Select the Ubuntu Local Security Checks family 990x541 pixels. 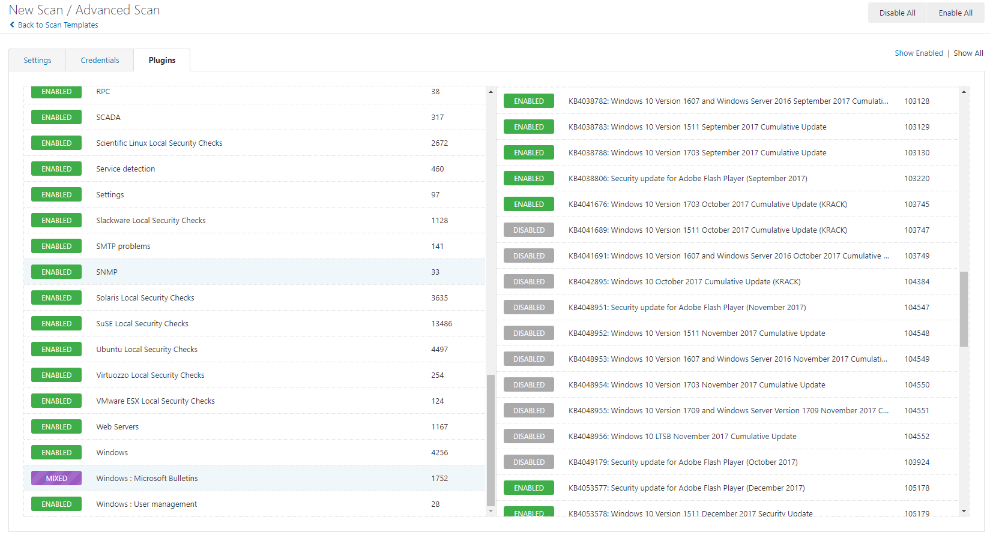click(146, 349)
